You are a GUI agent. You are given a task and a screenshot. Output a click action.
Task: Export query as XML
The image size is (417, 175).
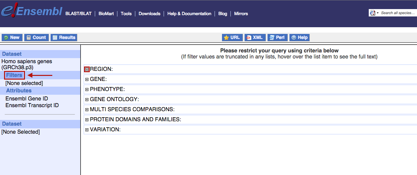click(255, 38)
